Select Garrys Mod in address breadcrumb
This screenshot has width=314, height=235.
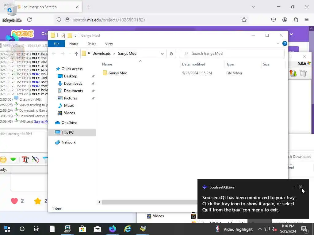pos(127,54)
